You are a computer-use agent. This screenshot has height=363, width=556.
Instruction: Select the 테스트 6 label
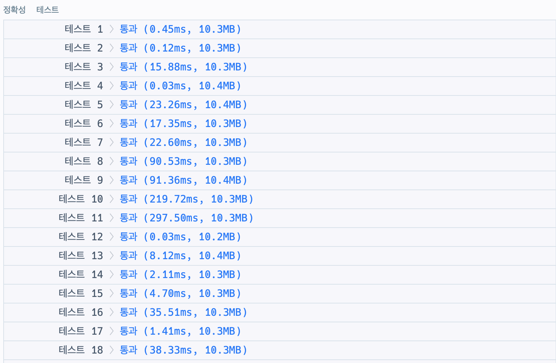(84, 123)
